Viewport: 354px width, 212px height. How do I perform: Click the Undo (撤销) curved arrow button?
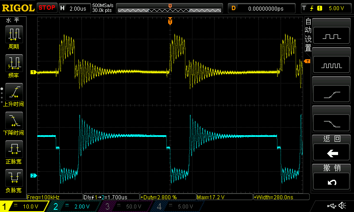click(331, 181)
